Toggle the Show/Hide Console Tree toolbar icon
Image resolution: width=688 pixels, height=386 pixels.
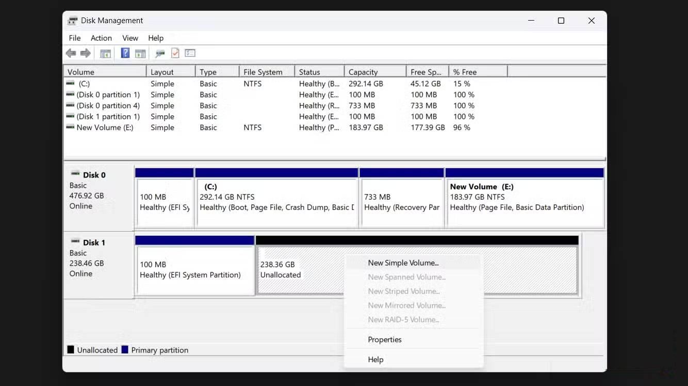[x=105, y=53]
